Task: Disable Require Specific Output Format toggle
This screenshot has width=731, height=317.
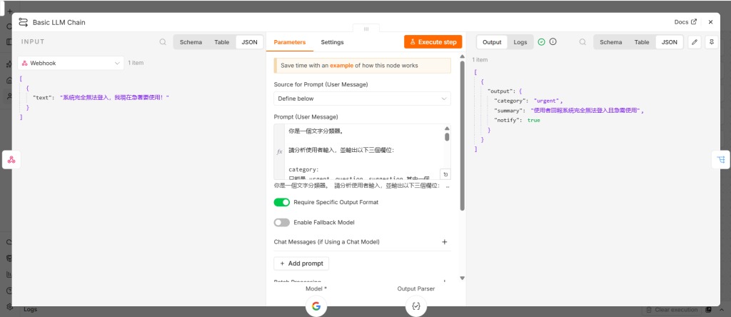Action: (281, 202)
